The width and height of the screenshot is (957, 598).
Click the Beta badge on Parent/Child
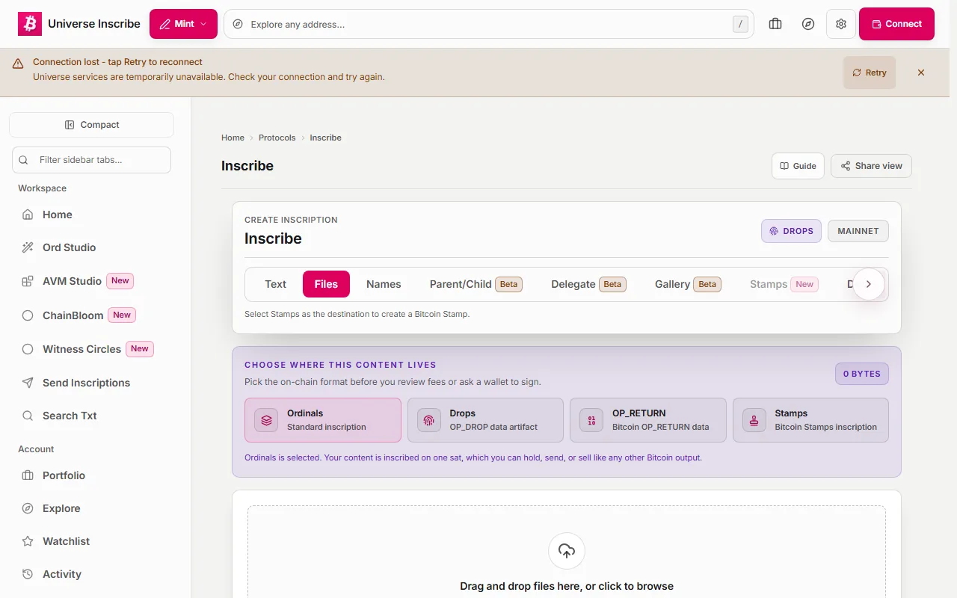pos(509,284)
